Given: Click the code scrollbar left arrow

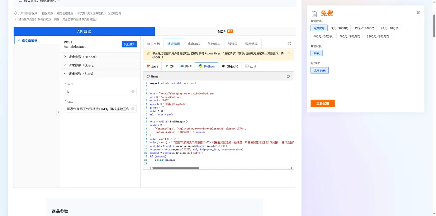Looking at the screenshot, I should point(150,168).
